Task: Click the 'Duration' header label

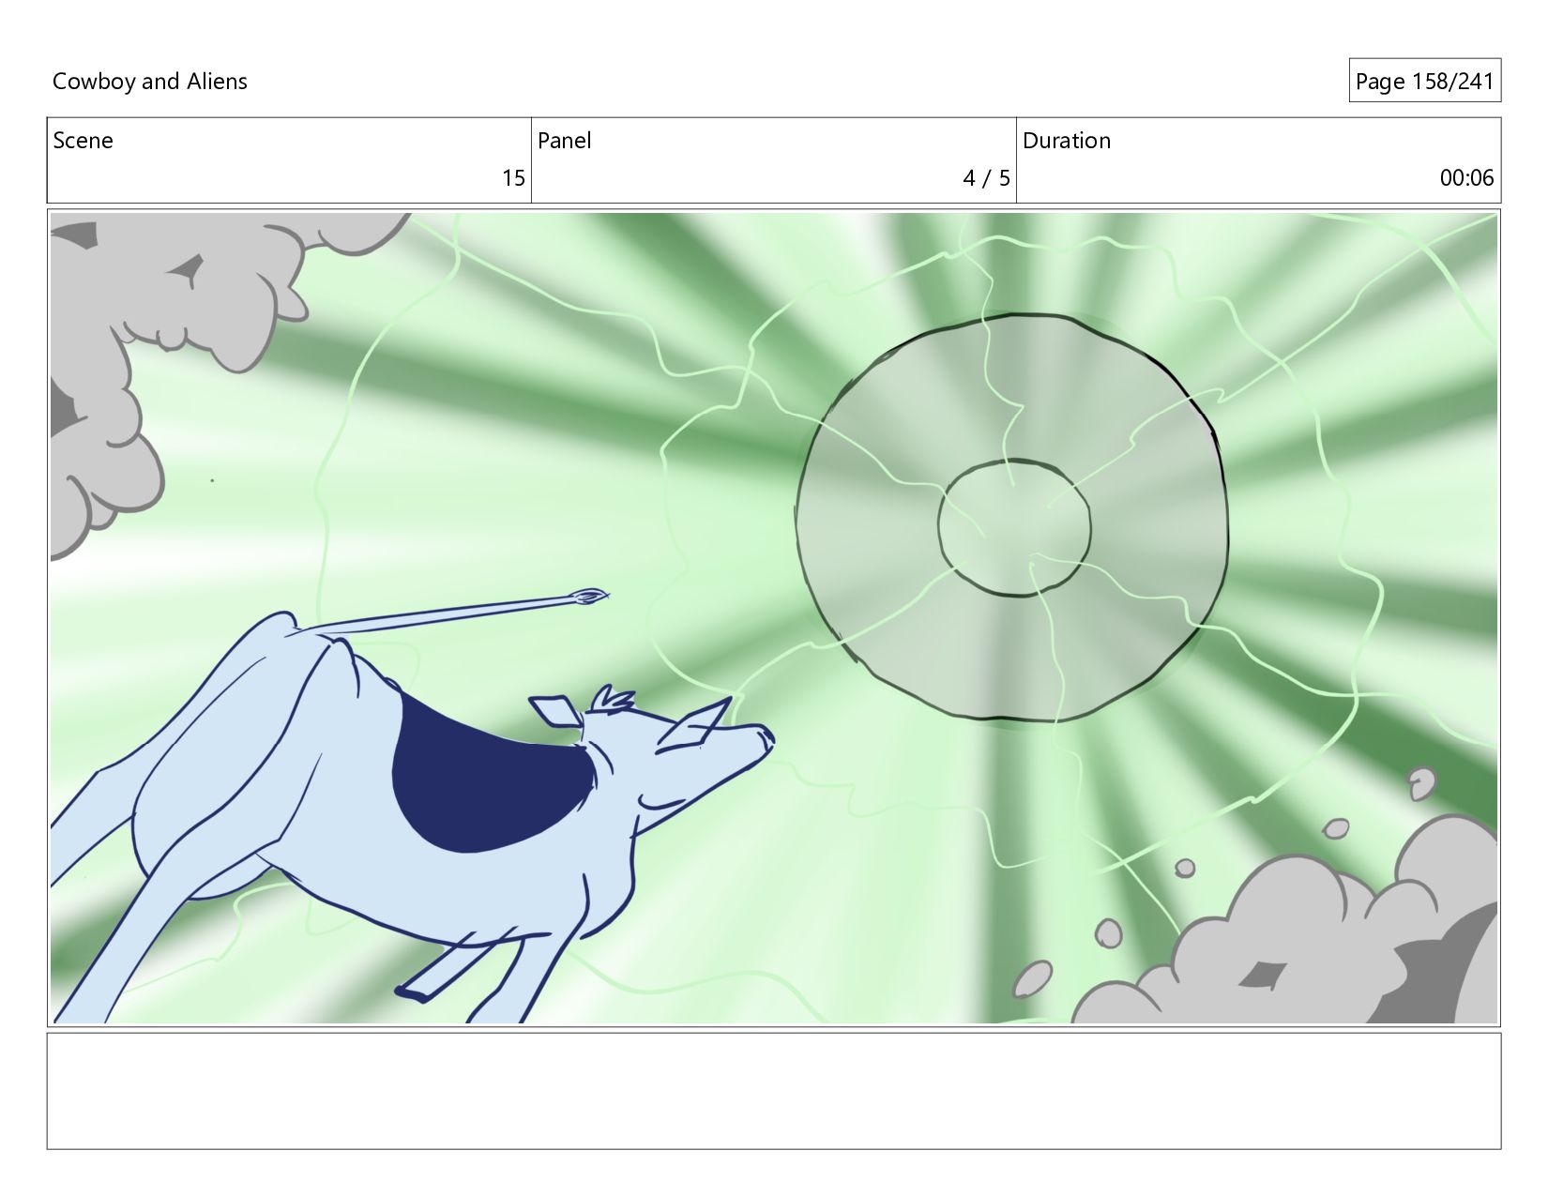Action: click(x=1067, y=141)
